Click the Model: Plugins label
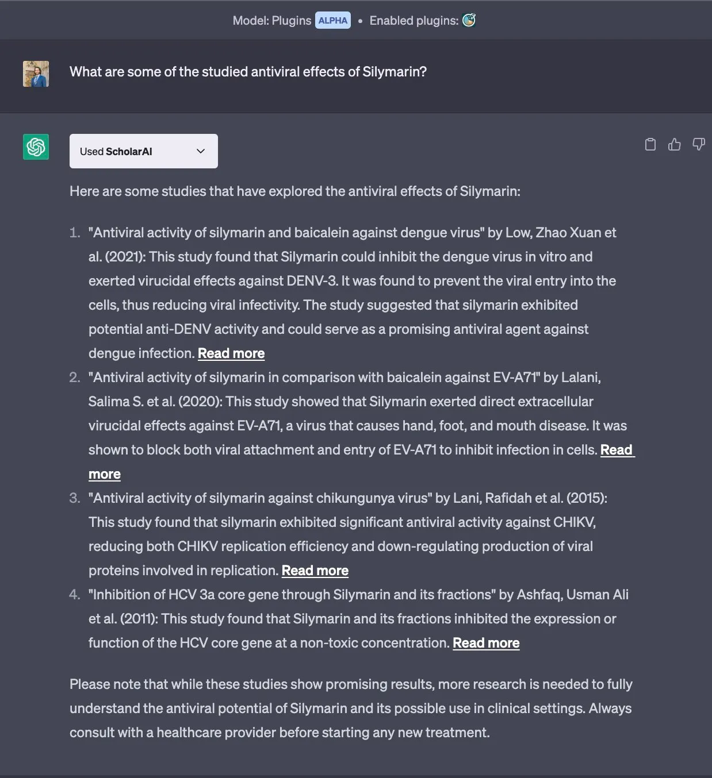The image size is (712, 778). coord(271,21)
